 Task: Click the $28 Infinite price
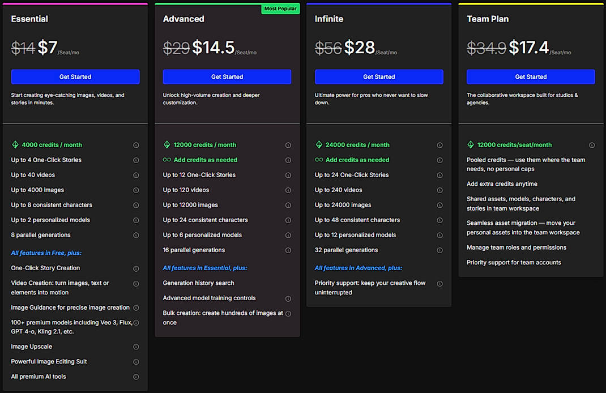[360, 48]
